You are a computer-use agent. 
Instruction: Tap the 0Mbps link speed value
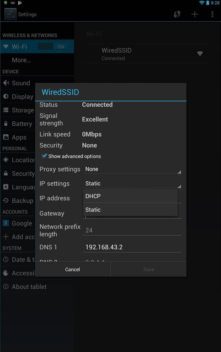[92, 134]
